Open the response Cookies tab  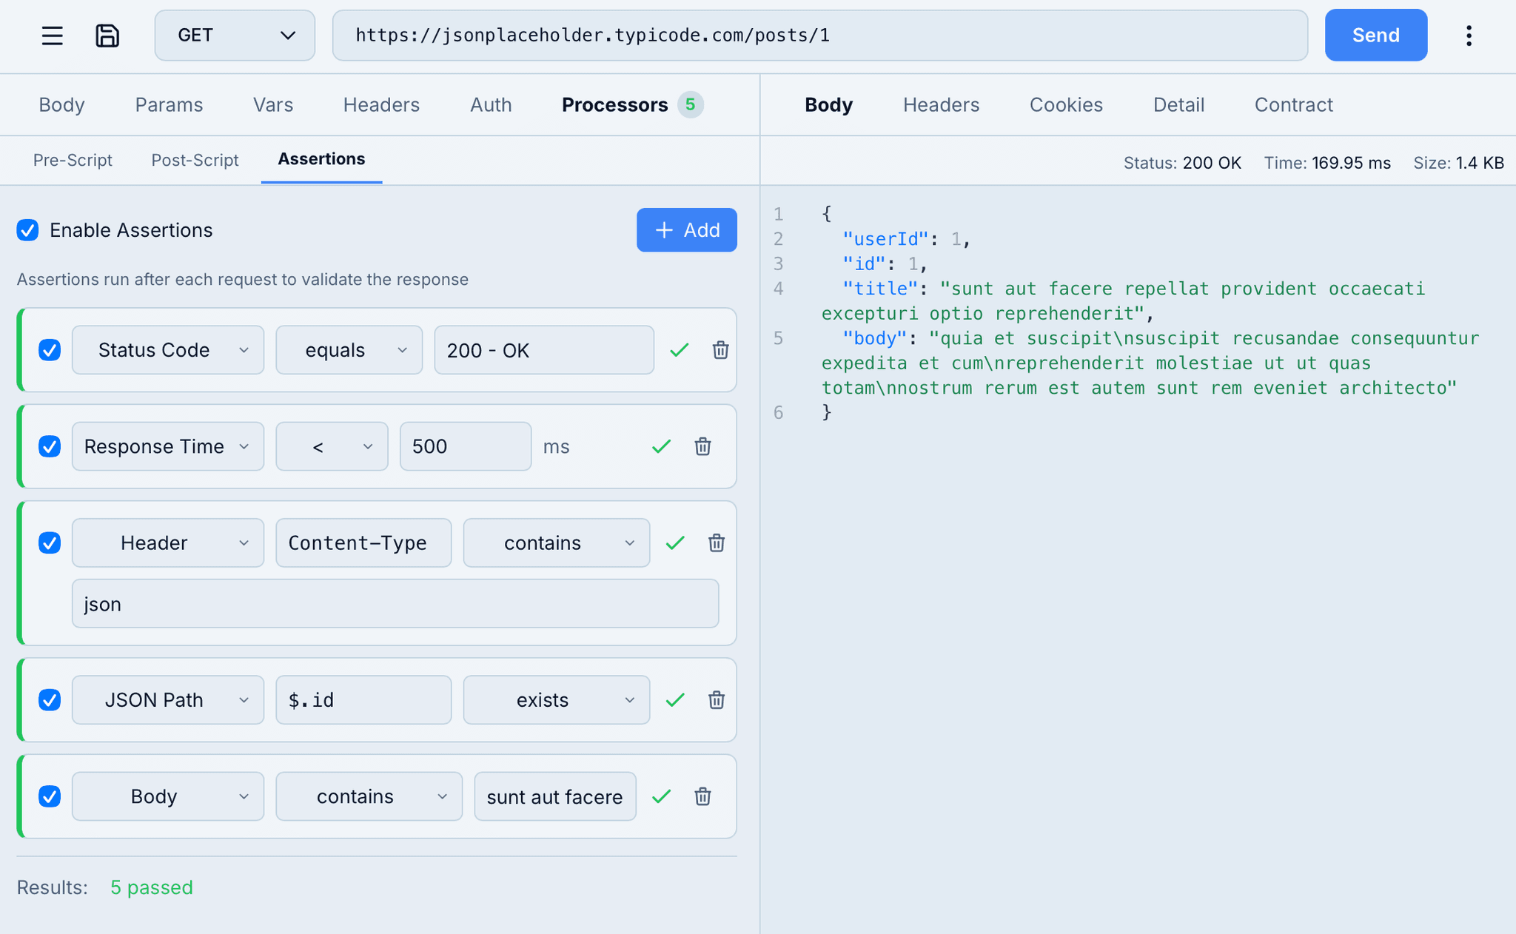coord(1066,105)
